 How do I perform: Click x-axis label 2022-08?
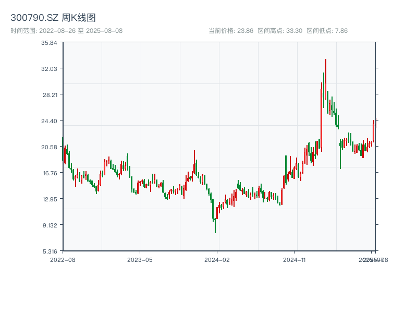coord(63,260)
